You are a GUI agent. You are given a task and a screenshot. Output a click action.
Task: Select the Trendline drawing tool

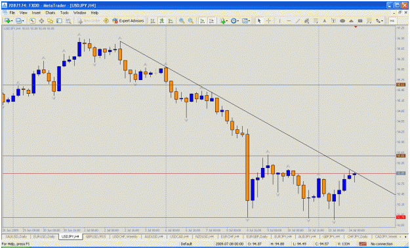298,21
